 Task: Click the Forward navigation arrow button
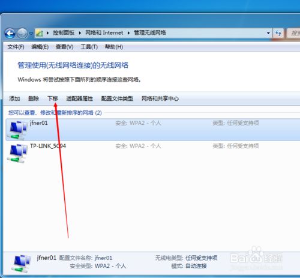[22, 33]
